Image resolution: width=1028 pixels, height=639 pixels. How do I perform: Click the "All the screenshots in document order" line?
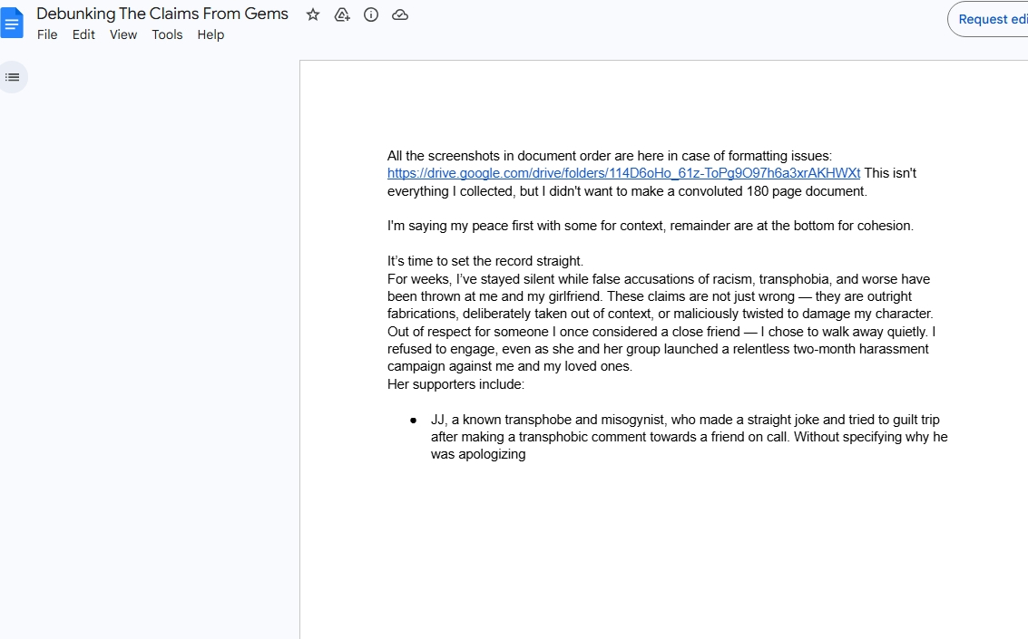[609, 156]
